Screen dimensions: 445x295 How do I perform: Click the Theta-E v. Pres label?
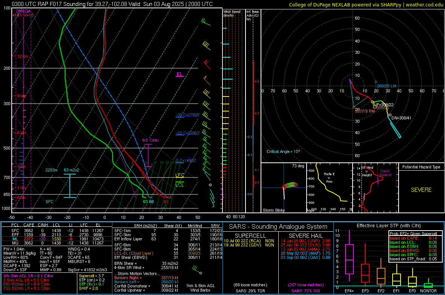pyautogui.click(x=329, y=177)
